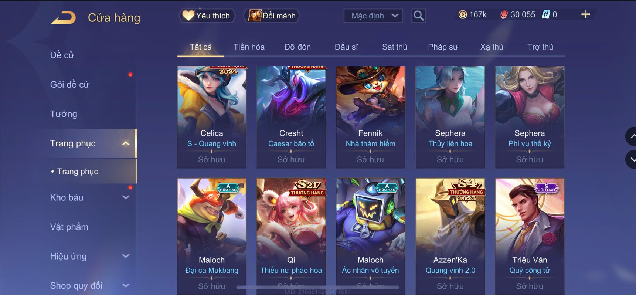This screenshot has width=636, height=295.
Task: Open the Mặc định sort dropdown
Action: pos(373,16)
